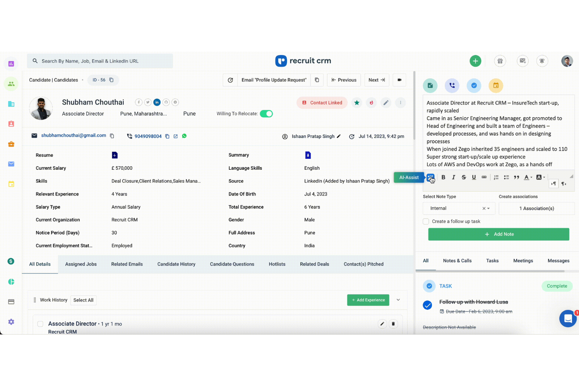Screen dimensions: 579x386
Task: Open the text background color dropdown
Action: click(540, 177)
